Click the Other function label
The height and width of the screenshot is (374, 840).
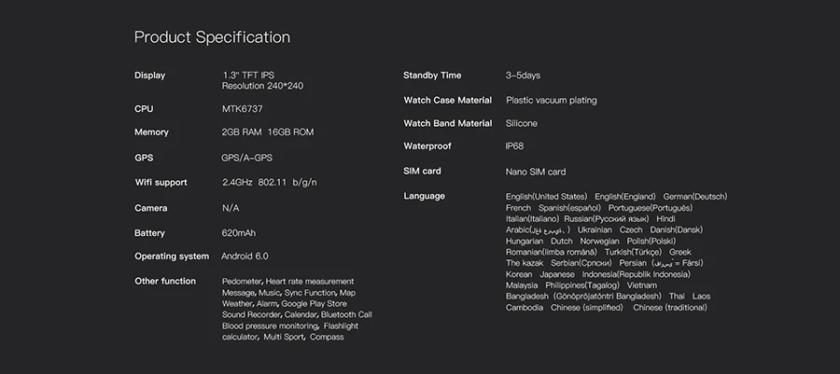tap(165, 282)
